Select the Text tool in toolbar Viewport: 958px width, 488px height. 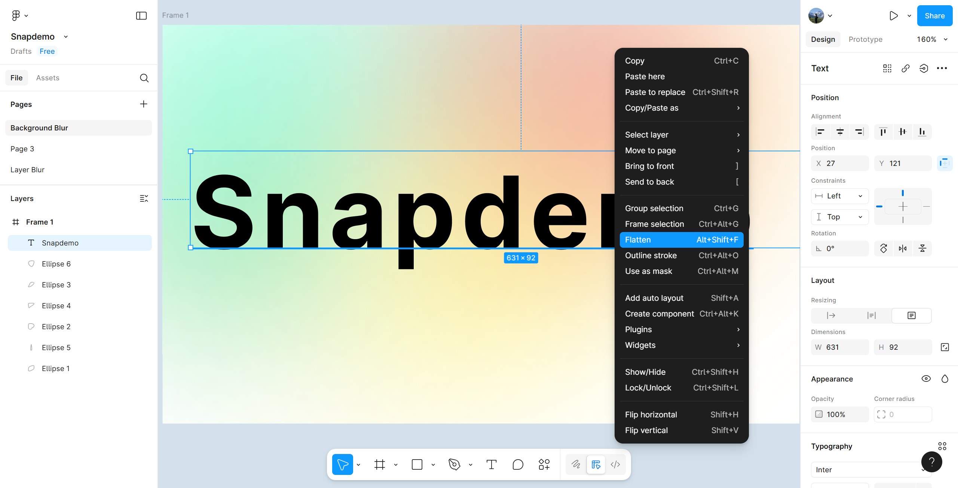click(x=492, y=464)
